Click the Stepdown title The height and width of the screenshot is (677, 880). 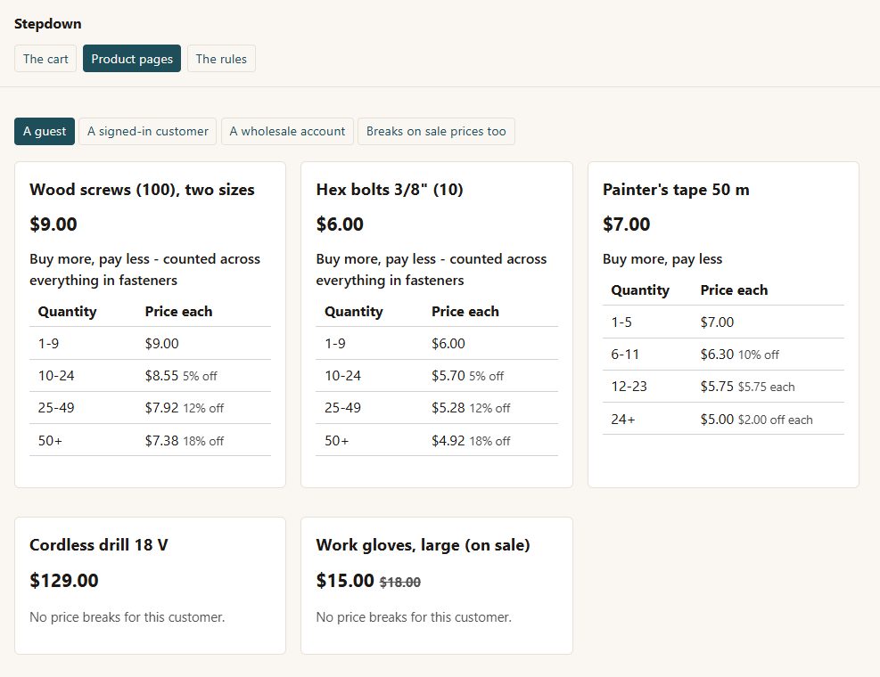[x=48, y=23]
